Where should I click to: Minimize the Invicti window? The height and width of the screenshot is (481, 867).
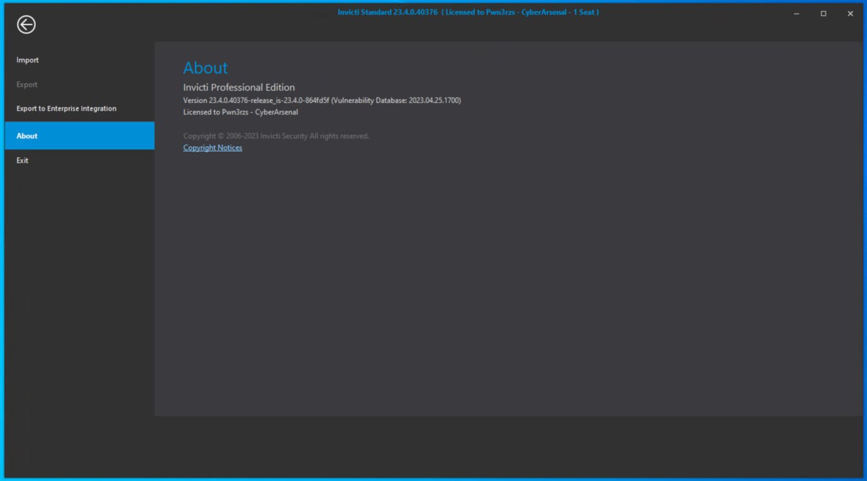[797, 14]
